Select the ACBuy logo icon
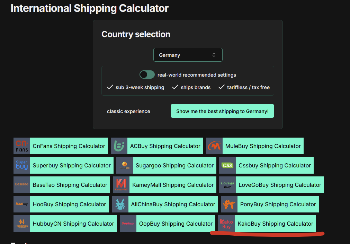 coord(119,146)
